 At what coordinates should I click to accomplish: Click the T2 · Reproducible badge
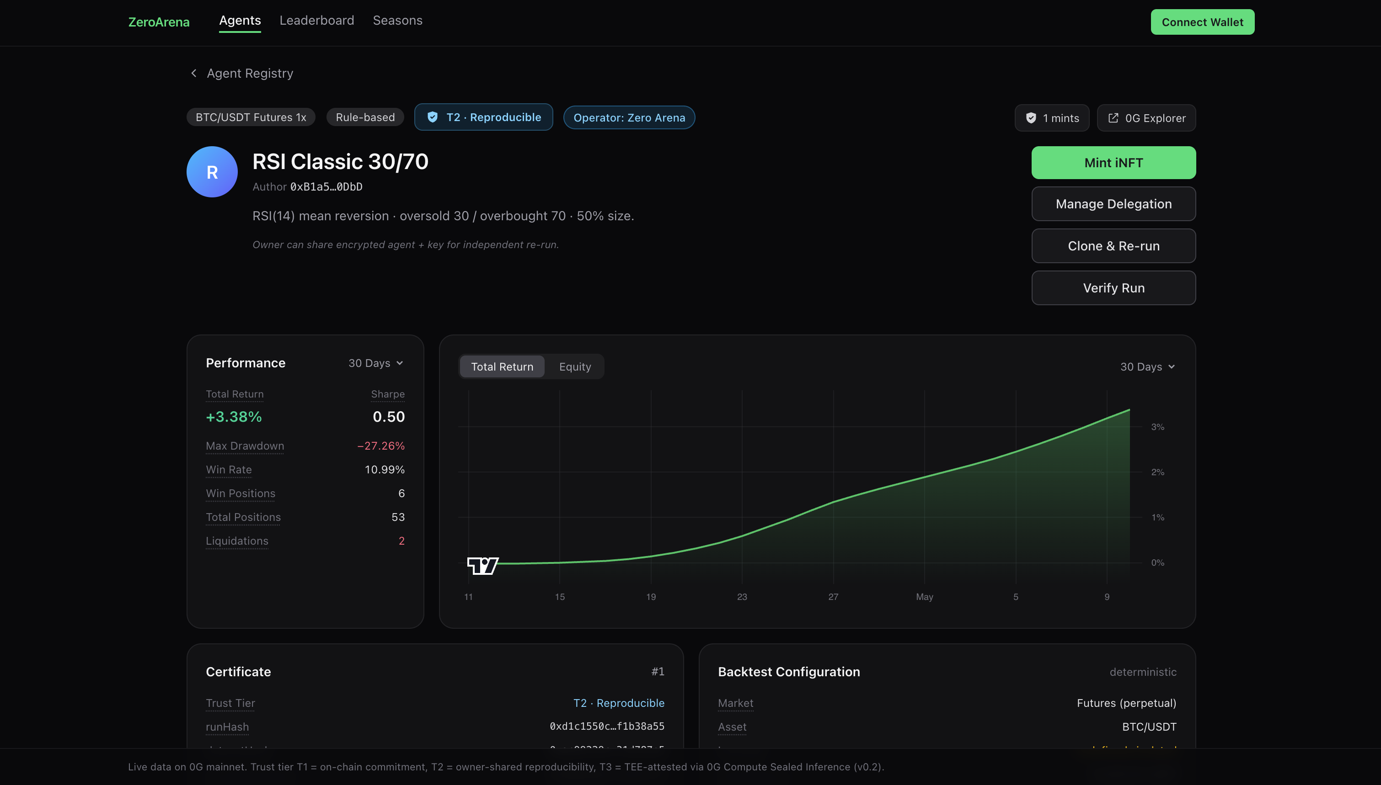[483, 117]
